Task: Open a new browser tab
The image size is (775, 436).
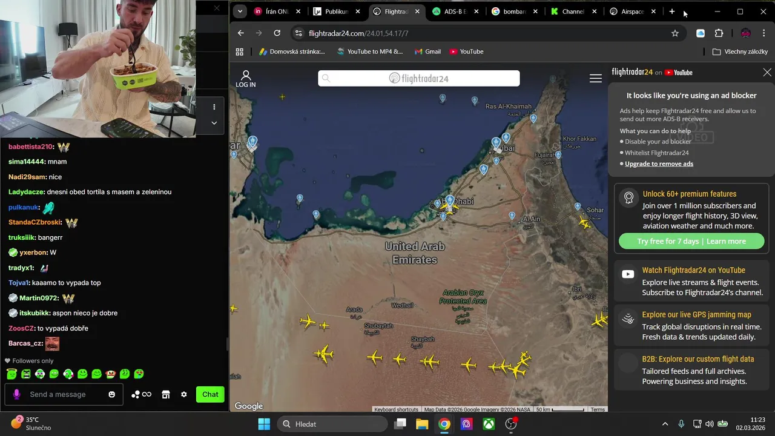Action: tap(672, 12)
